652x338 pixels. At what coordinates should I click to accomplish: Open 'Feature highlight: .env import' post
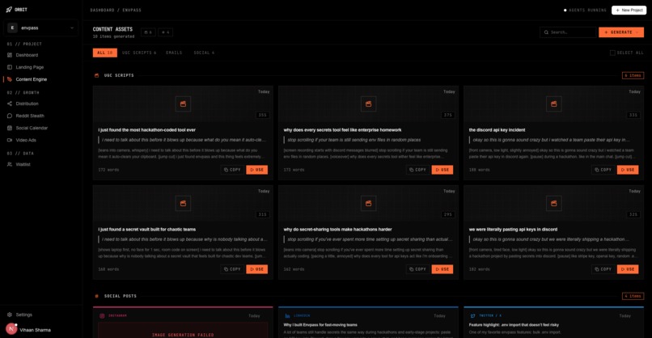point(514,325)
